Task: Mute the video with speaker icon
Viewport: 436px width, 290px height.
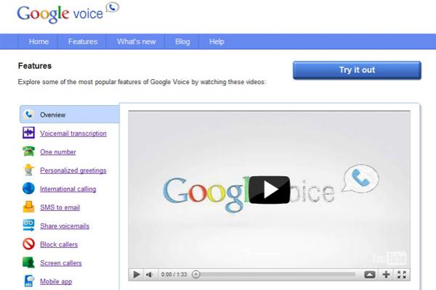Action: point(150,275)
